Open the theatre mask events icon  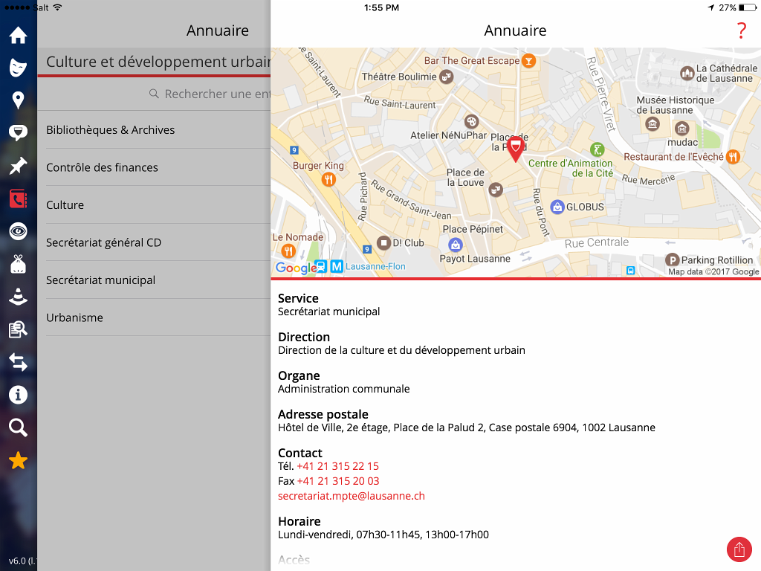click(18, 68)
